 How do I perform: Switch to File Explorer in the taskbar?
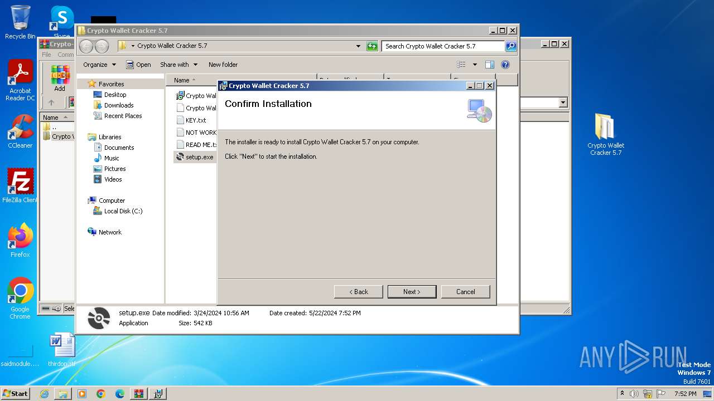(63, 394)
